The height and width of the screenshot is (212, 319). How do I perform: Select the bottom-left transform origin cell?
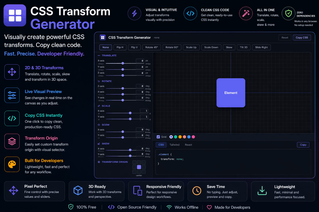click(x=134, y=172)
